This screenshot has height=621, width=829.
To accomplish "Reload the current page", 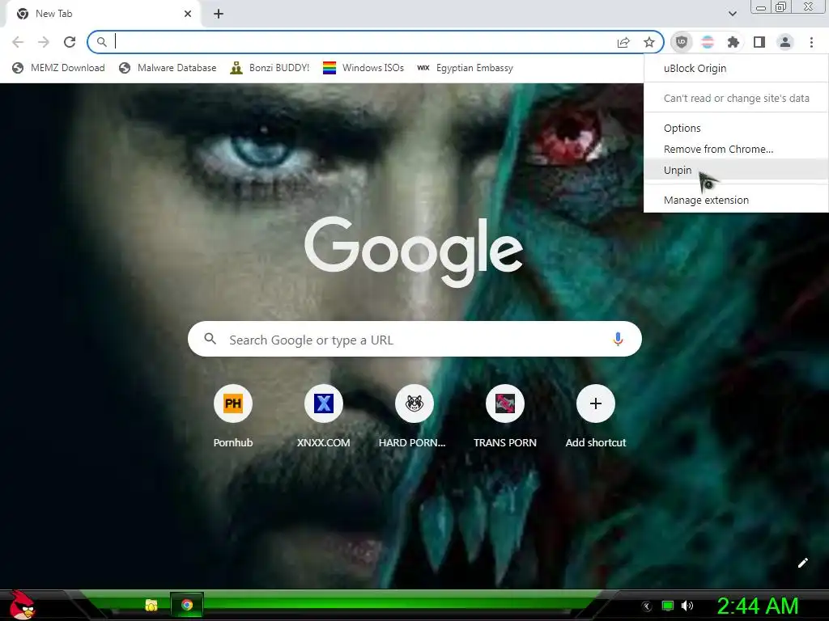I will [70, 42].
